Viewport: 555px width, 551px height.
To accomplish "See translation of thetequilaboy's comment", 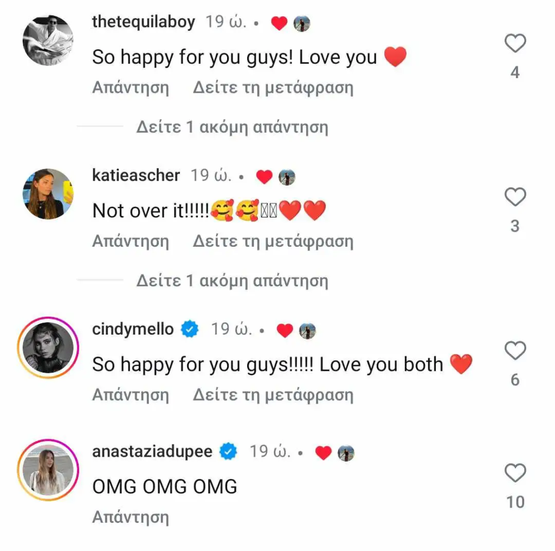I will point(273,88).
